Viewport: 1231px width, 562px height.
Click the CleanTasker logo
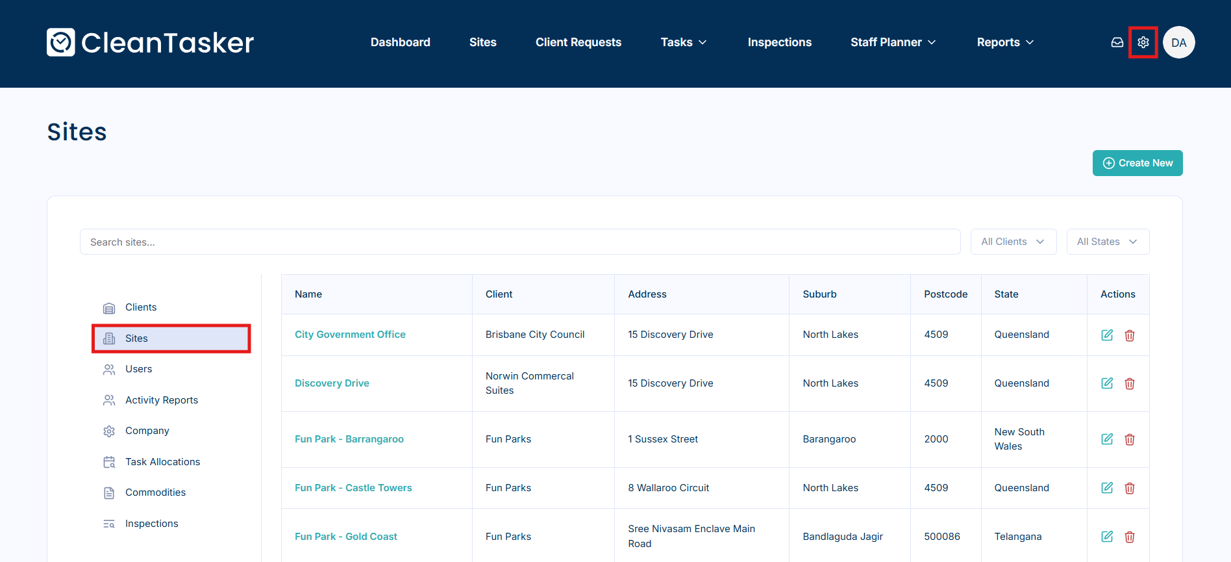150,42
